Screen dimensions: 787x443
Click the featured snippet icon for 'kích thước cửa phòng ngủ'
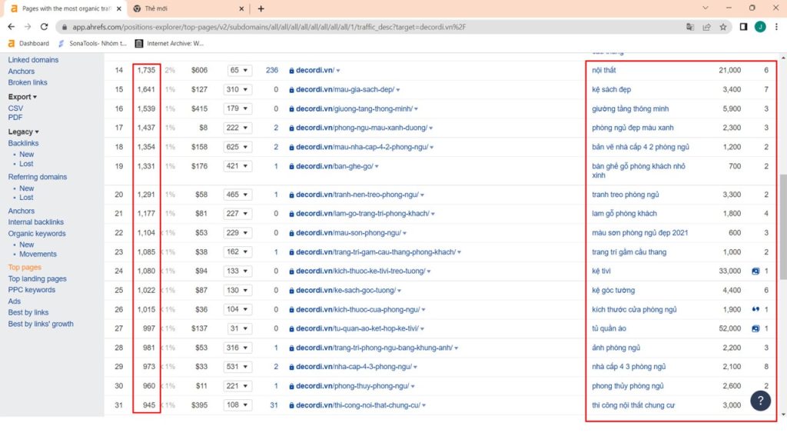coord(755,309)
